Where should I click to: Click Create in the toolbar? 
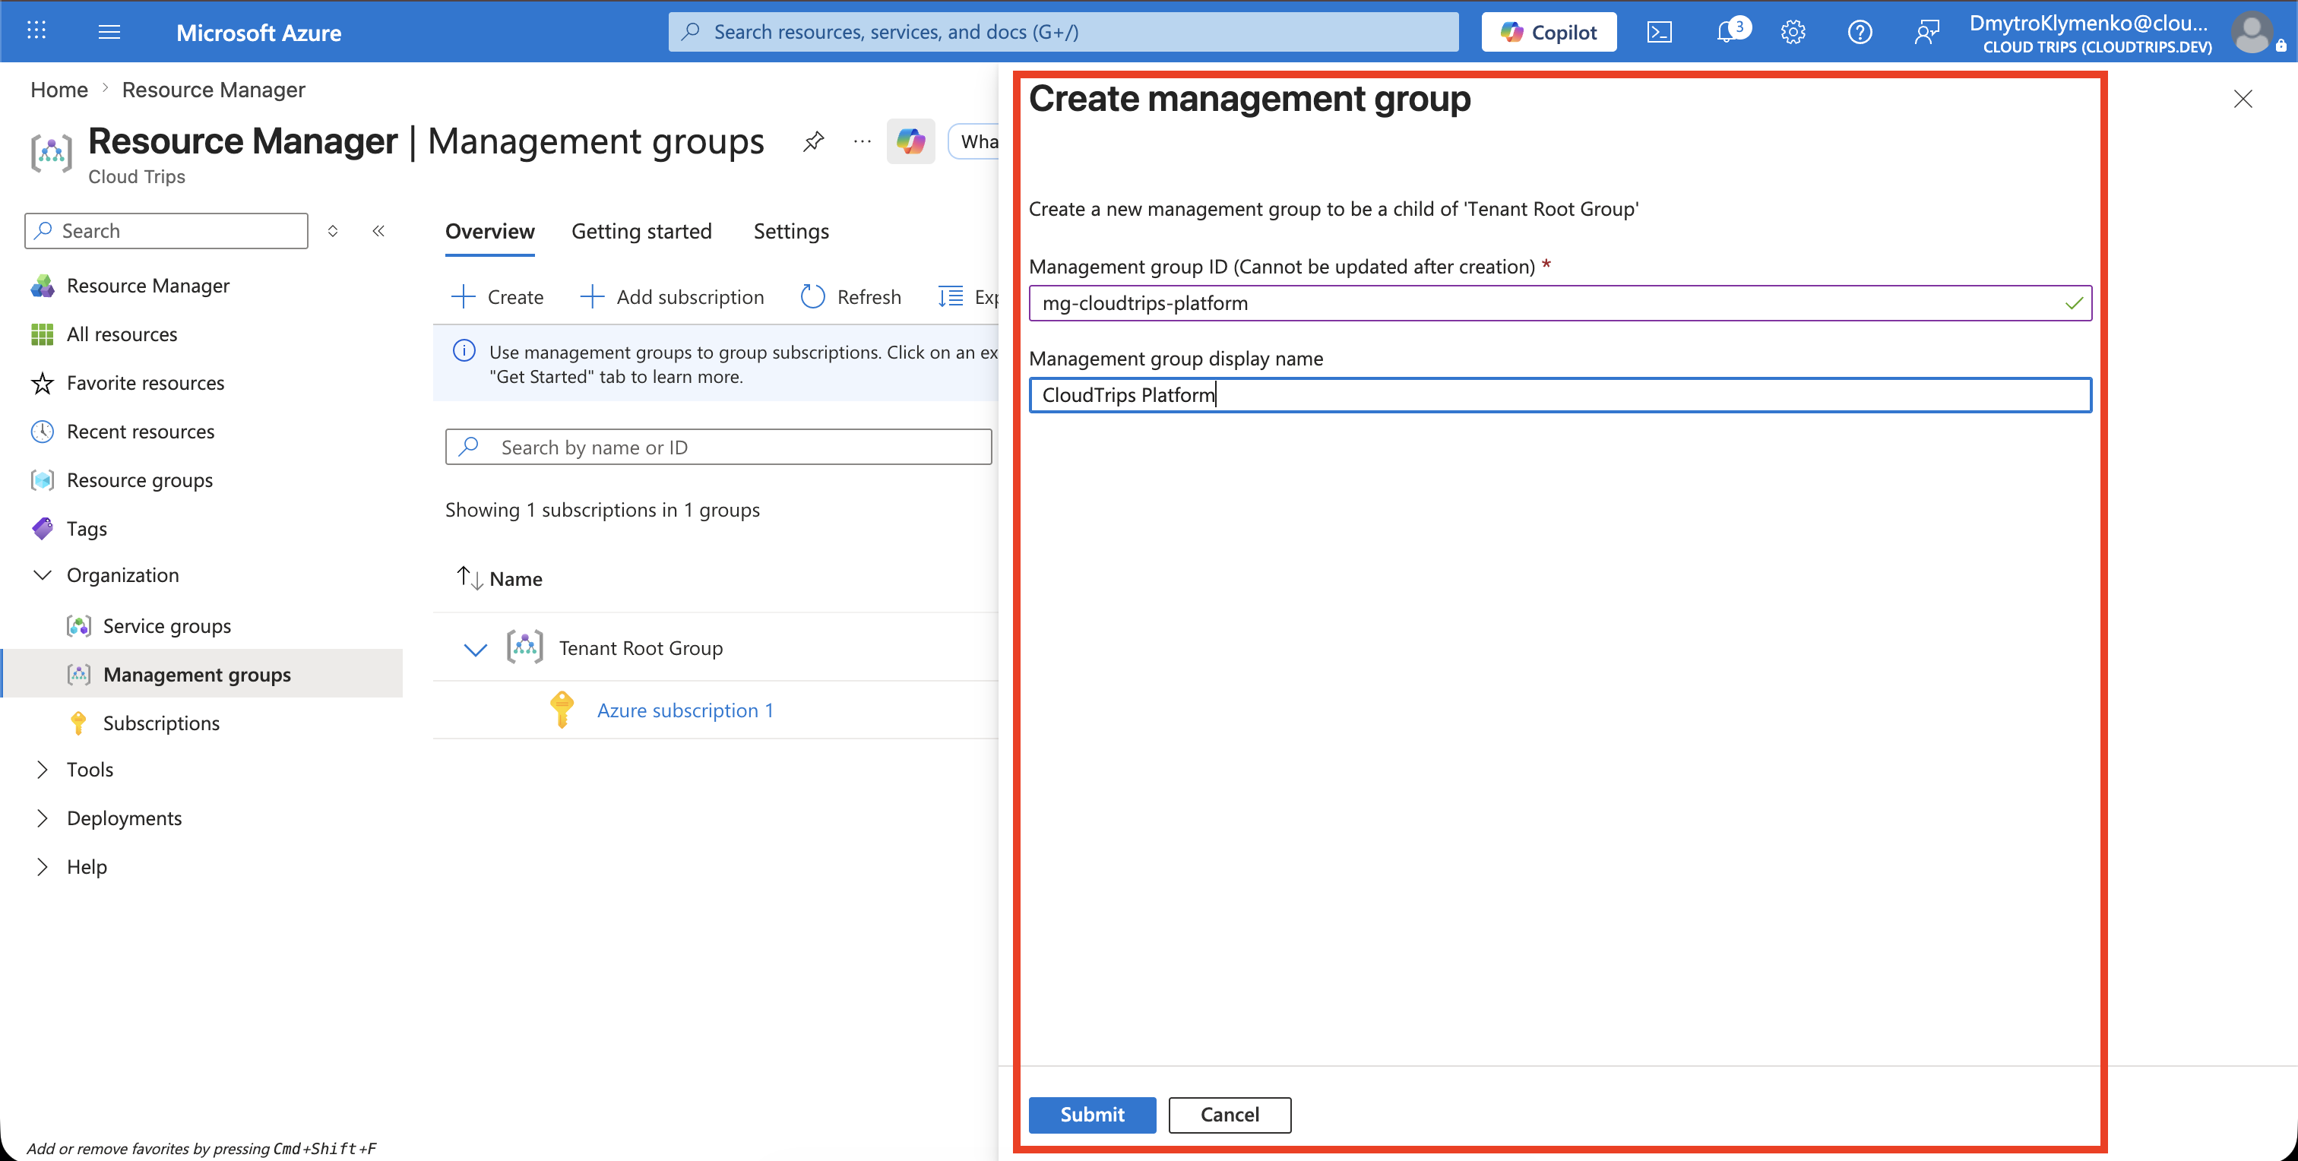[x=498, y=297]
